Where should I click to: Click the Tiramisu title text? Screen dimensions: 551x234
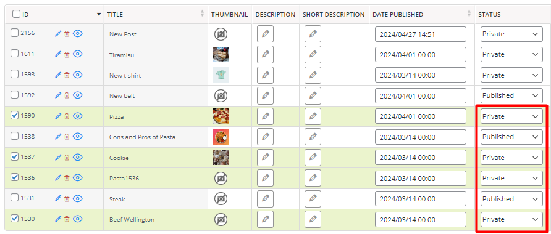(122, 55)
